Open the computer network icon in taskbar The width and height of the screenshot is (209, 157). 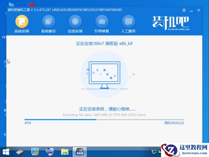click(x=50, y=152)
